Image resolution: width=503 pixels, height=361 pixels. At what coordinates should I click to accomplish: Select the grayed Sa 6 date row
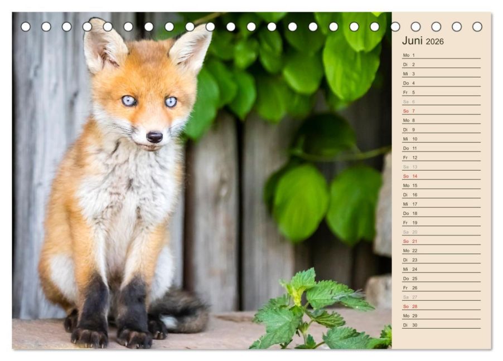[441, 101]
